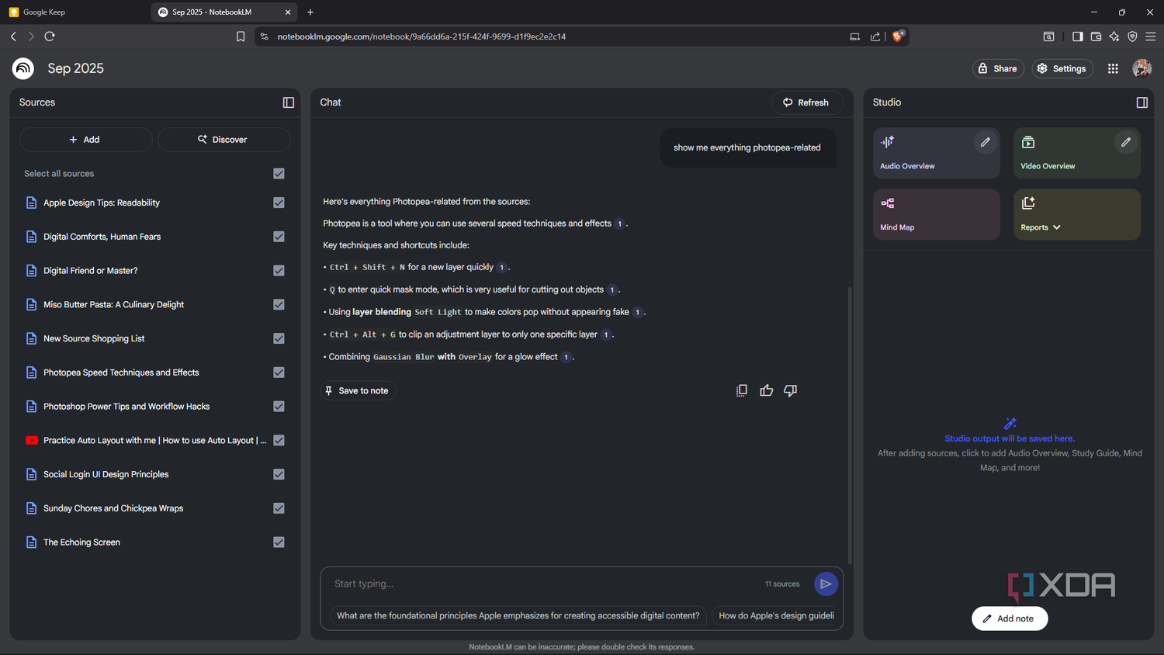Image resolution: width=1164 pixels, height=655 pixels.
Task: Go back with the browser back arrow
Action: 13,36
